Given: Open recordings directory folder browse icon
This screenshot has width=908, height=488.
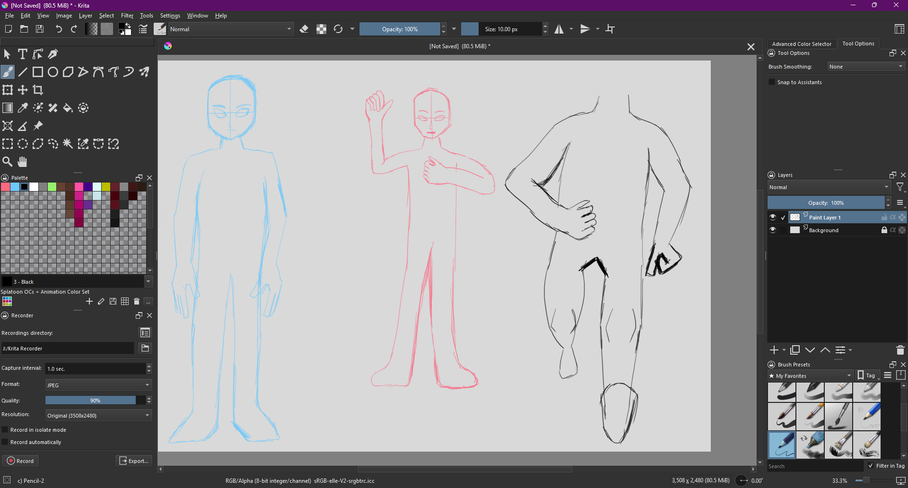Looking at the screenshot, I should click(145, 348).
